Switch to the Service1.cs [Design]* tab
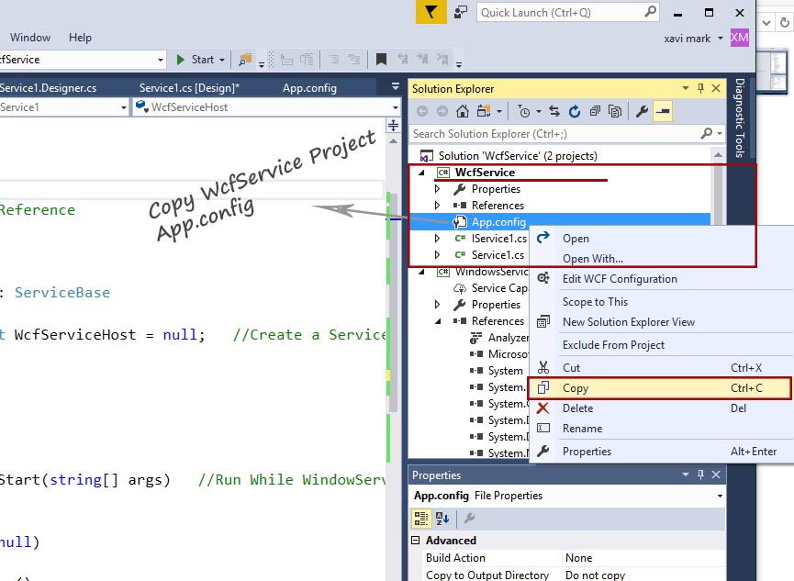 click(189, 88)
